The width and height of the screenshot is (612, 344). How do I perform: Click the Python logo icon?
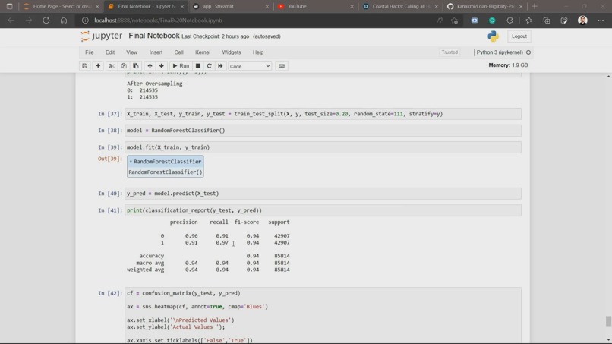coord(493,36)
